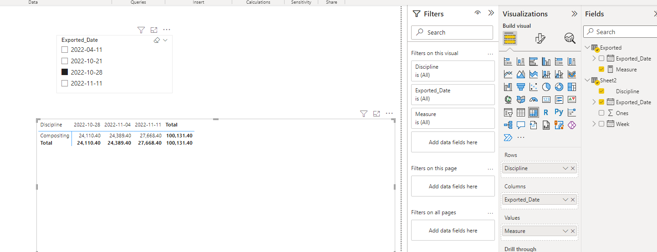Collapse Sheet2 table in Fields
Viewport: 657px width, 252px height.
point(587,80)
